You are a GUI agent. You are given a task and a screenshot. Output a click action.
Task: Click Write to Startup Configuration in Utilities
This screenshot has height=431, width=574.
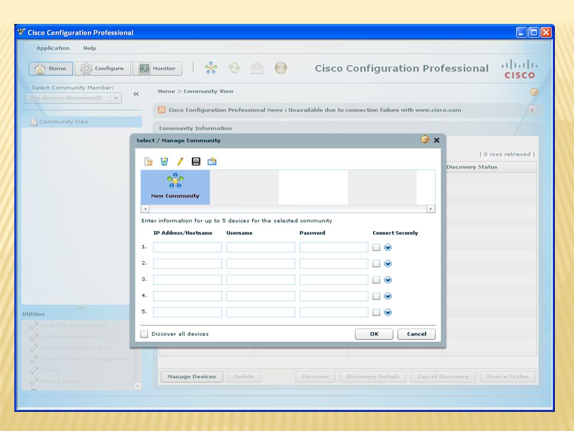[x=84, y=359]
